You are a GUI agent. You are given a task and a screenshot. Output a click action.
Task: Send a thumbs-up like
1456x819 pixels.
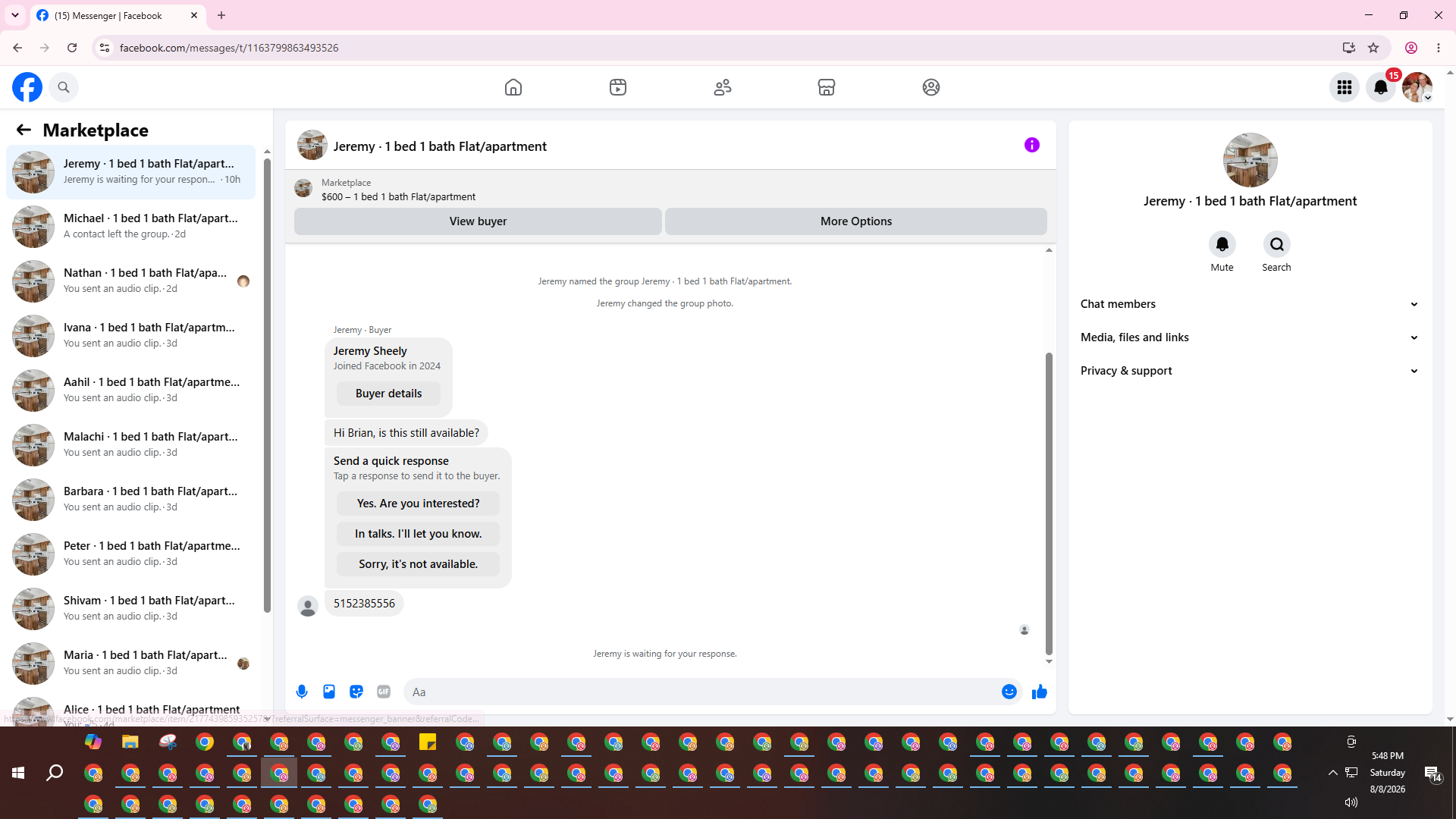pos(1040,692)
